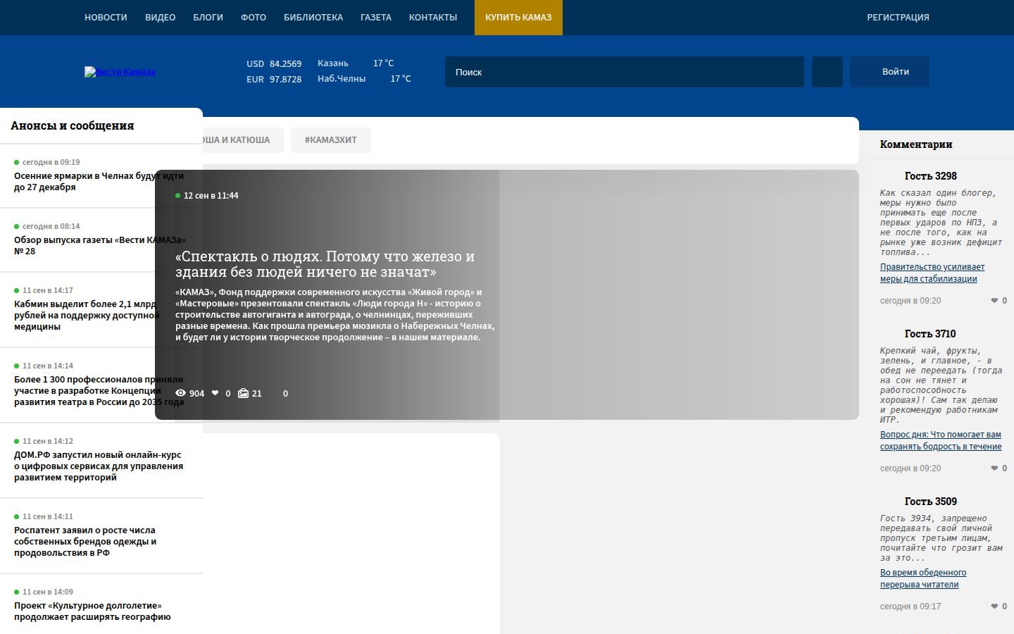Open the Контакты menu item

[x=433, y=18]
